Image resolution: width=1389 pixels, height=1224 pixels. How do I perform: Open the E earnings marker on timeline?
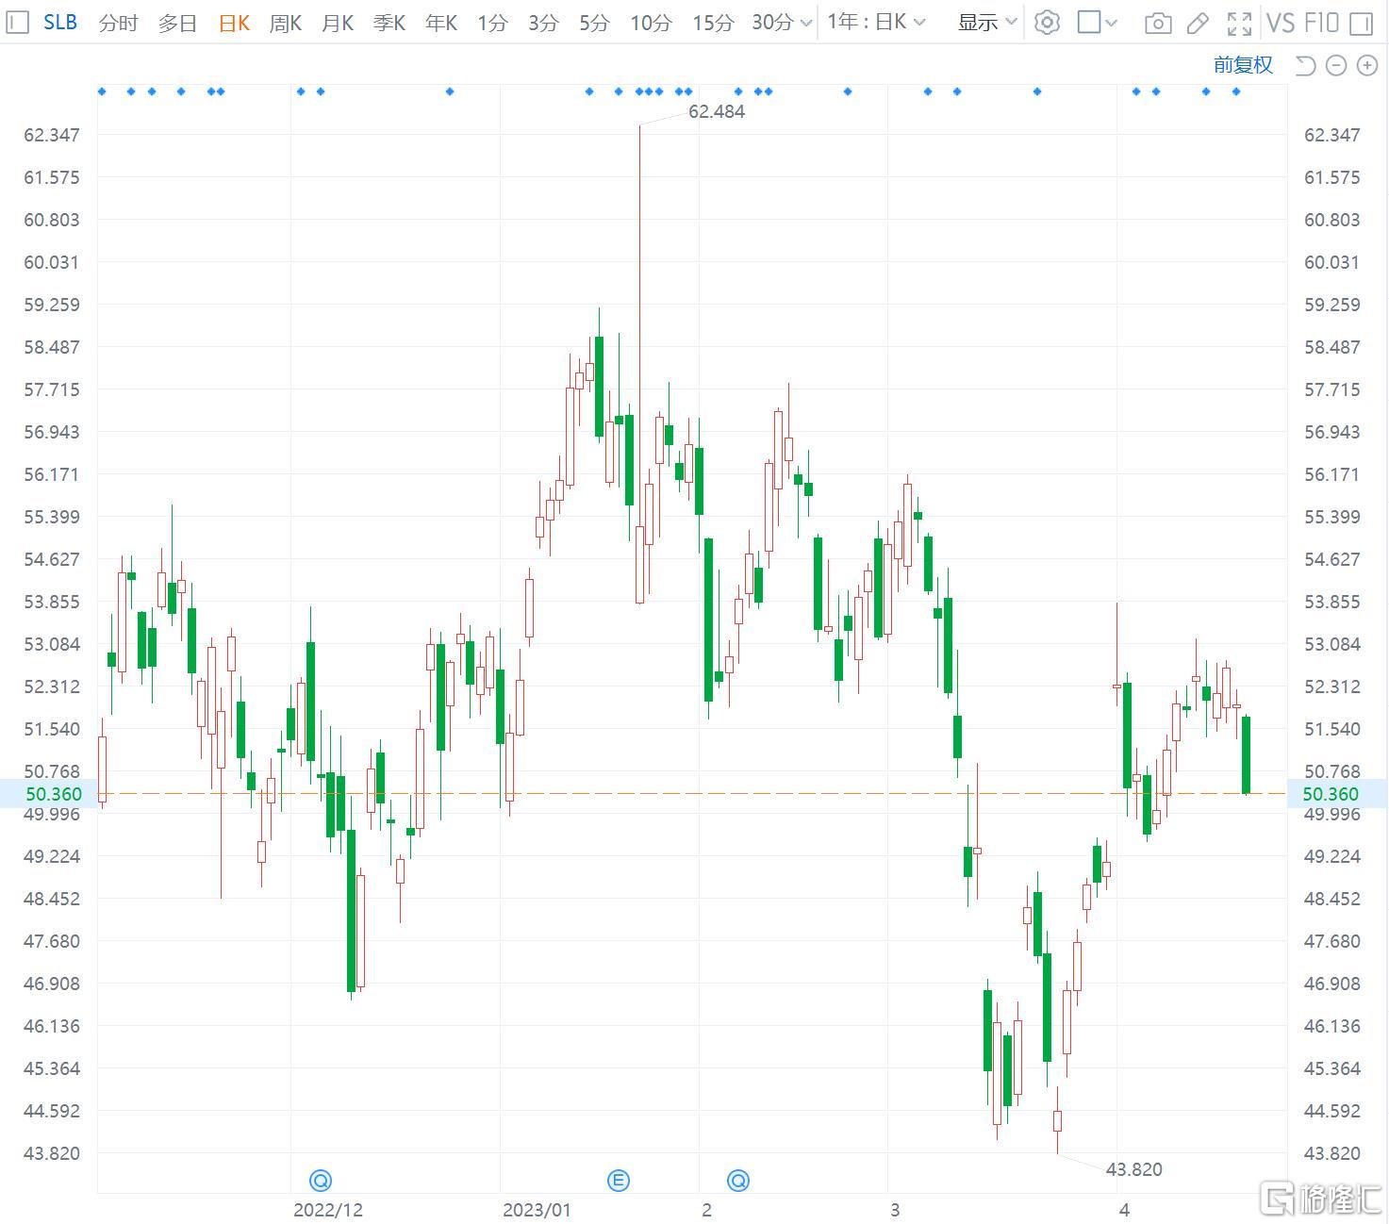(x=619, y=1180)
